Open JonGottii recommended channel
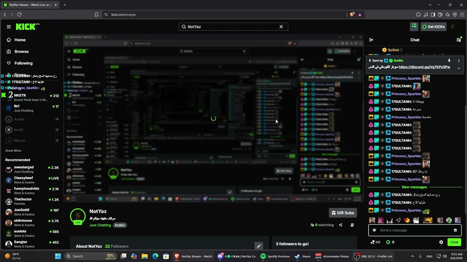The width and height of the screenshot is (467, 262). tap(32, 212)
